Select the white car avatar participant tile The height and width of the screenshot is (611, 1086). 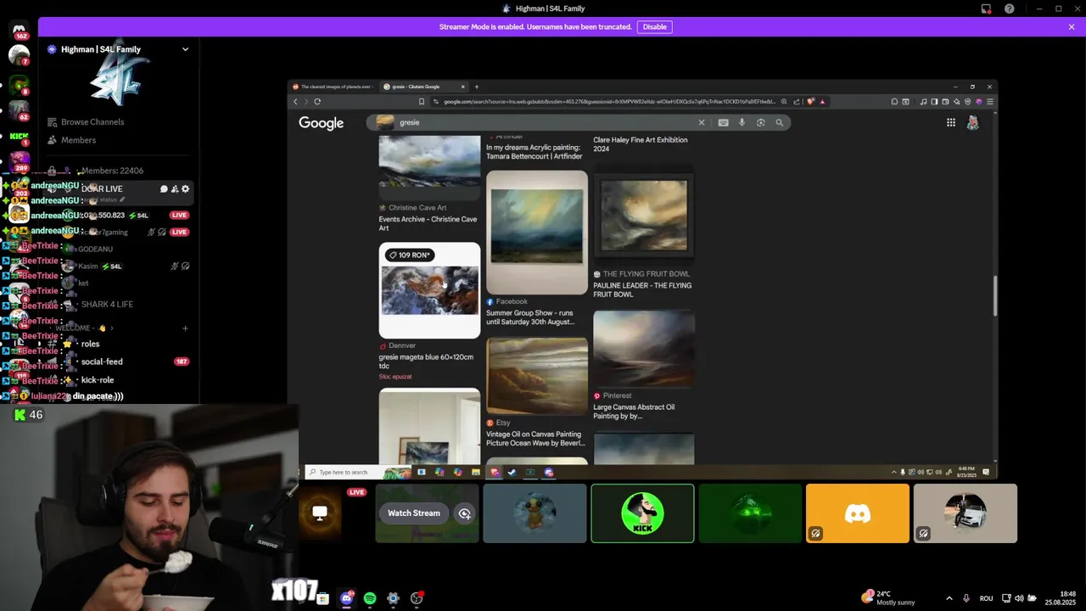tap(966, 513)
